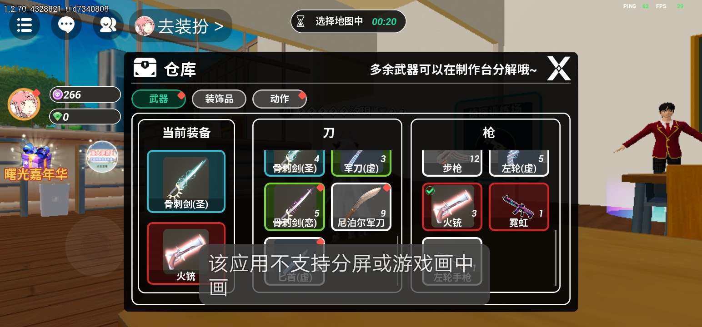This screenshot has width=702, height=327.
Task: Tap the green gem currency counter
Action: pos(85,117)
